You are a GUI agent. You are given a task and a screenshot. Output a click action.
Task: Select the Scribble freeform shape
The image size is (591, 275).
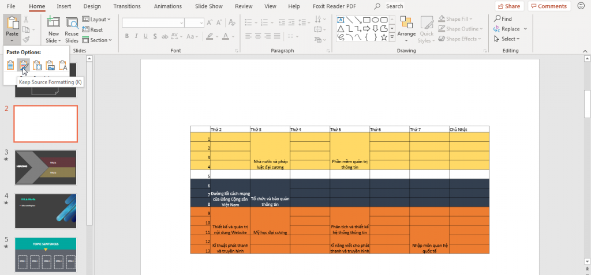pos(341,37)
